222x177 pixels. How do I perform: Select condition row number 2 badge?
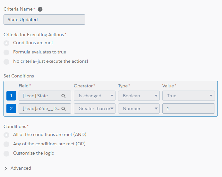tap(11, 109)
